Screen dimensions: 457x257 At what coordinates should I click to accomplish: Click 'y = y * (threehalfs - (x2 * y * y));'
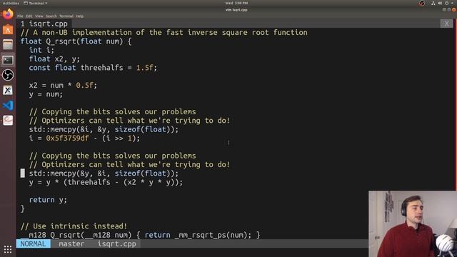[x=106, y=182]
